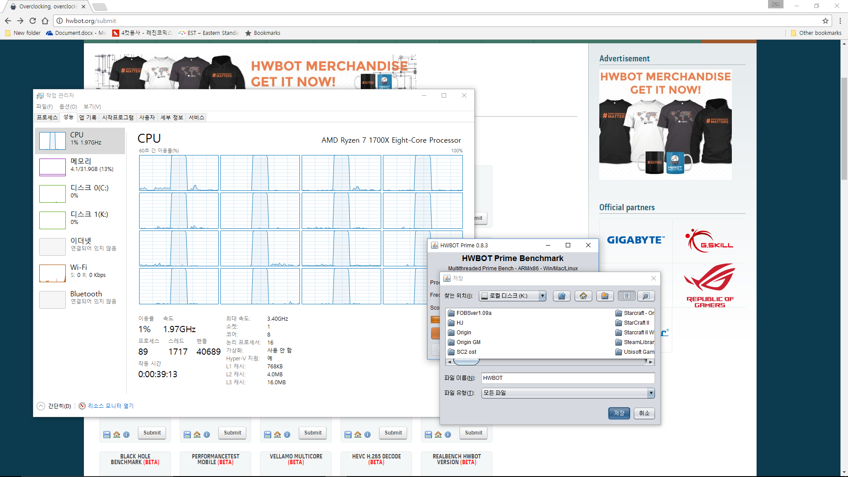Select 이더넷 in Task Manager sidebar

click(x=80, y=247)
